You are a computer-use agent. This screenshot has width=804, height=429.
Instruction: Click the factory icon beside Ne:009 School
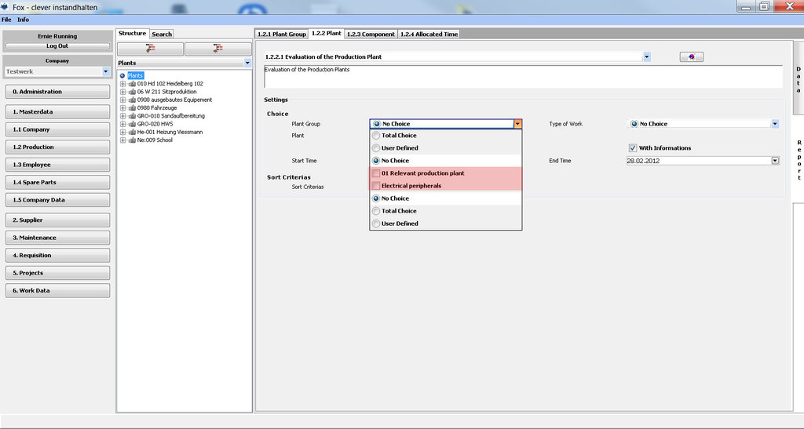coord(131,140)
